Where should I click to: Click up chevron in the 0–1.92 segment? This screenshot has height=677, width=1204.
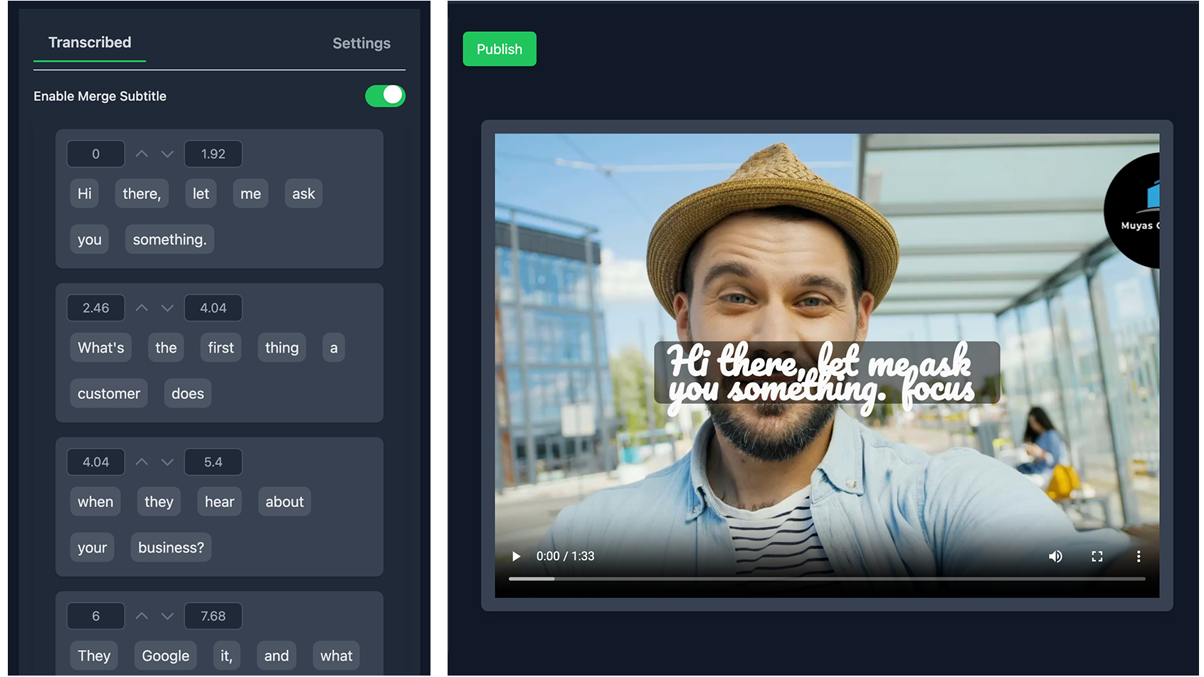pos(142,154)
